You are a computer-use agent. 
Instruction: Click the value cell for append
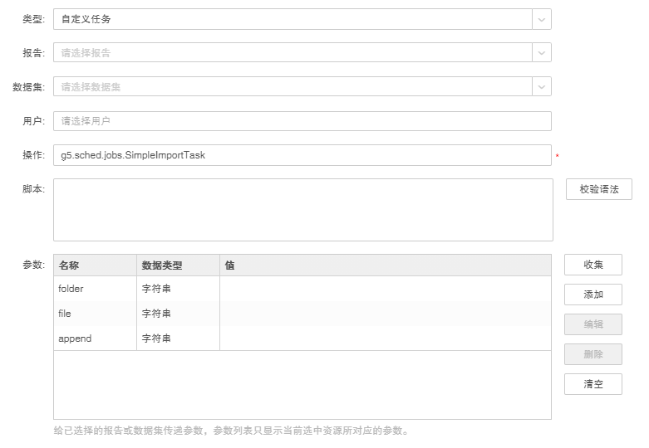[x=385, y=338]
